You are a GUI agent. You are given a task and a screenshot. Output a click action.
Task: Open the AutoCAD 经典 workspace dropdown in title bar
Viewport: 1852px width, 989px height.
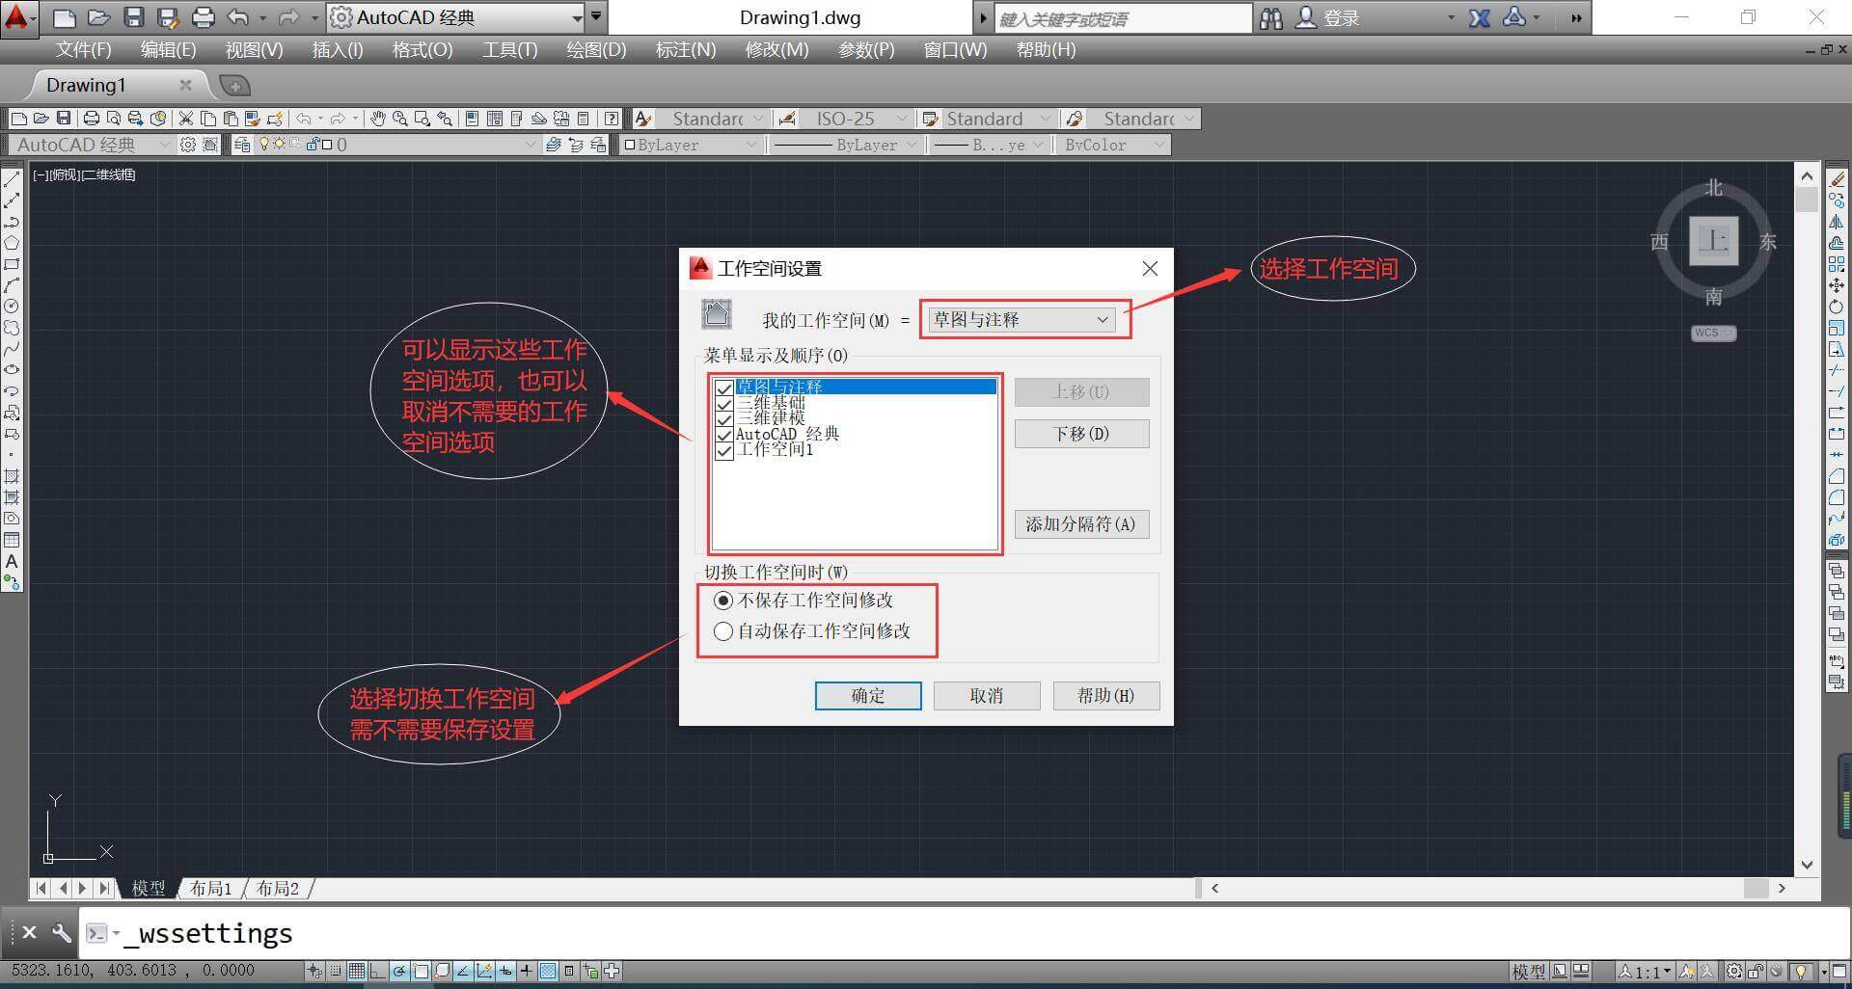click(455, 17)
